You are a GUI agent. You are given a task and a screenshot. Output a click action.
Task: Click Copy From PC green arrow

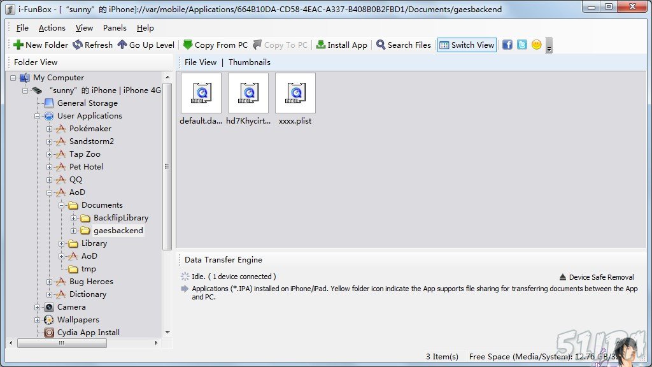188,45
